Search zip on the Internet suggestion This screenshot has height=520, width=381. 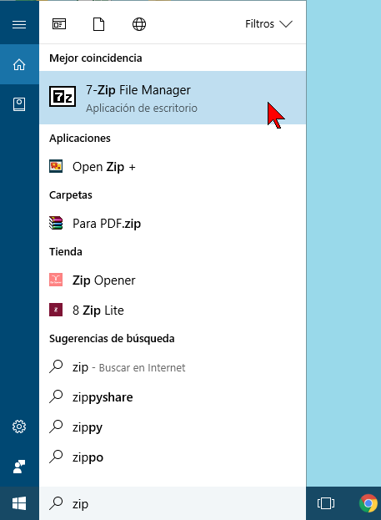tap(173, 367)
